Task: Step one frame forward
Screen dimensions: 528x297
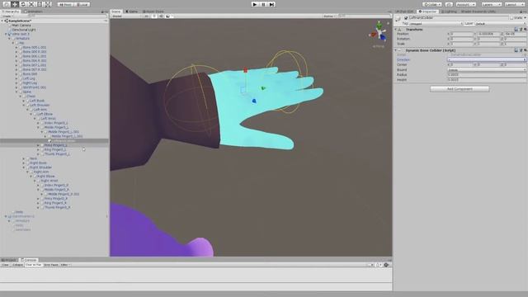Action: pyautogui.click(x=271, y=4)
